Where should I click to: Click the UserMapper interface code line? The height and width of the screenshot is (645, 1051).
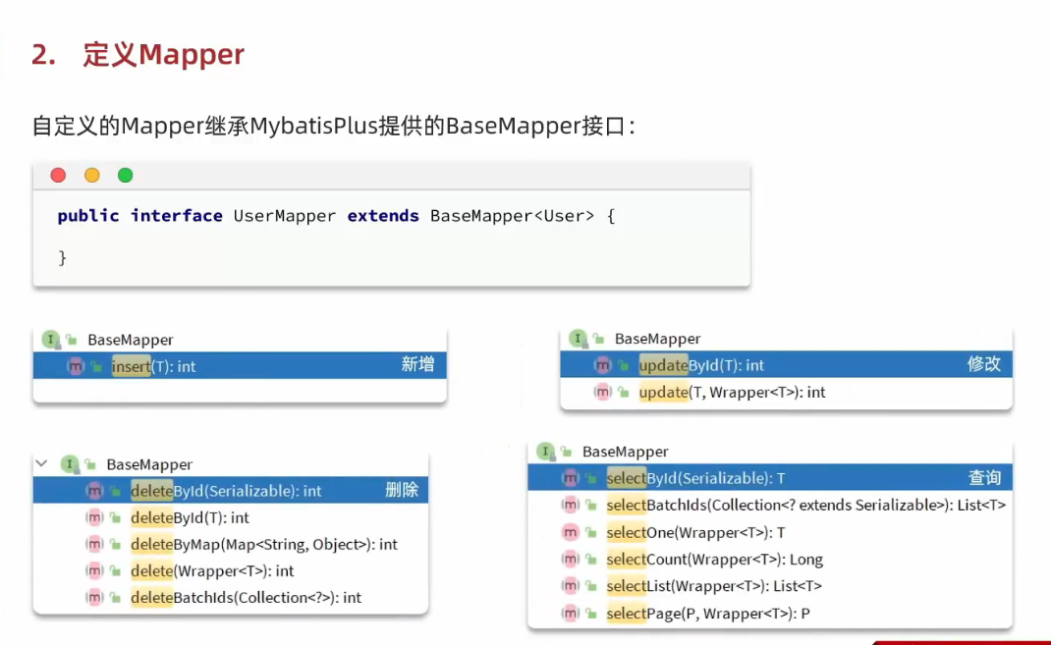tap(336, 216)
